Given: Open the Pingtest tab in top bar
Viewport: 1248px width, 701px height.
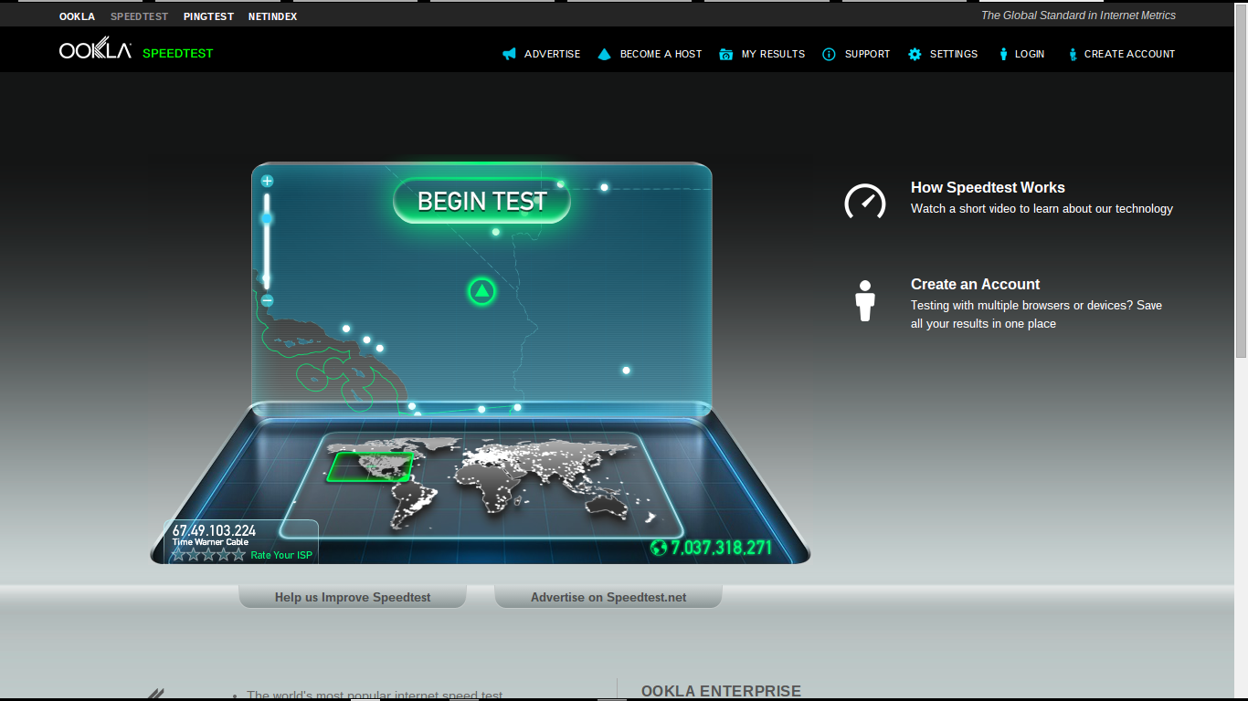Looking at the screenshot, I should [208, 16].
